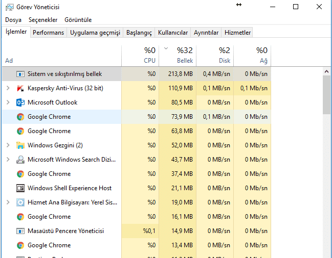Image resolution: width=332 pixels, height=258 pixels.
Task: Switch to the Hizmetler tab
Action: pos(237,33)
